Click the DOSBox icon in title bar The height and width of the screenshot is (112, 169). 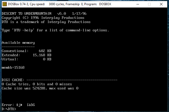coord(5,4)
